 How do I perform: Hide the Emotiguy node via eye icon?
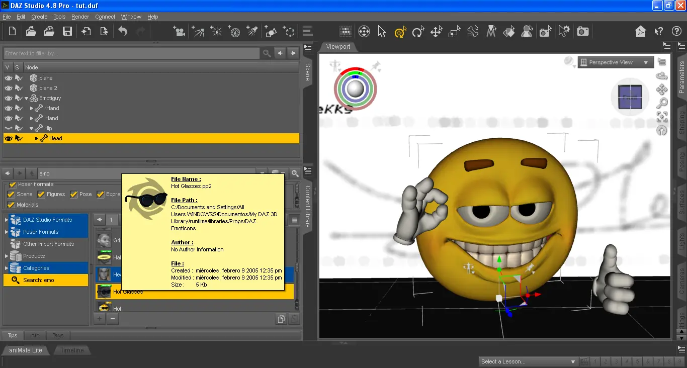(x=8, y=98)
